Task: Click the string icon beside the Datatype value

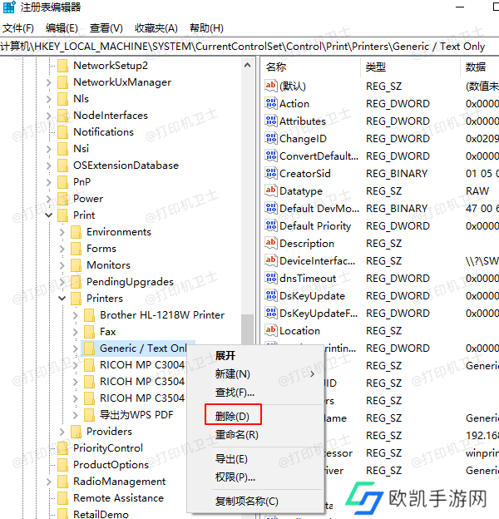Action: tap(270, 191)
